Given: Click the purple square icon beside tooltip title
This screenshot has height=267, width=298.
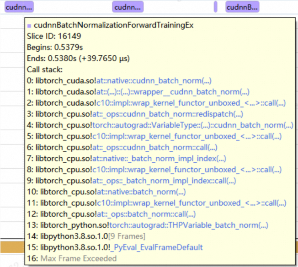Looking at the screenshot, I should [x=29, y=26].
